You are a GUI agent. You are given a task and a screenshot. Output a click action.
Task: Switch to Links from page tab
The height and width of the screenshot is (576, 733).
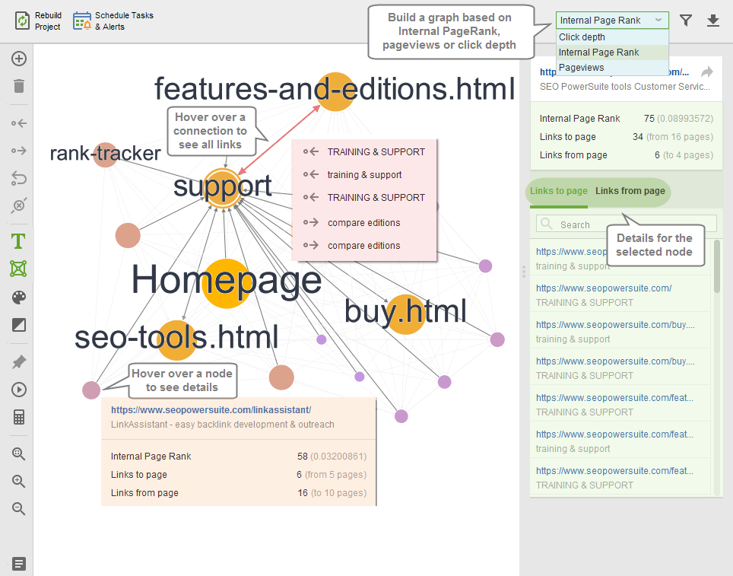coord(630,191)
